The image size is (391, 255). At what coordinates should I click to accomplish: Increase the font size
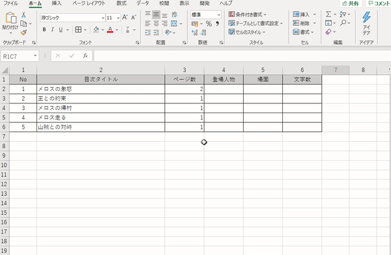[x=125, y=18]
